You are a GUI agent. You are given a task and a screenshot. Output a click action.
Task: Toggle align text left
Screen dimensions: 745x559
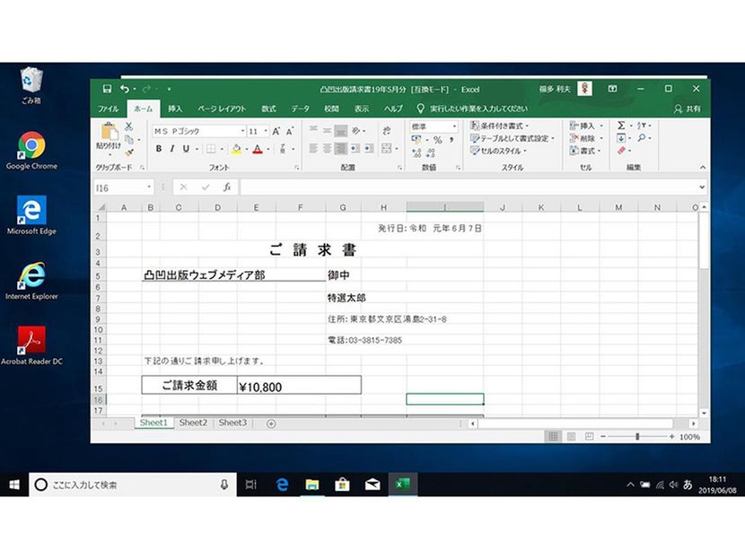click(313, 149)
